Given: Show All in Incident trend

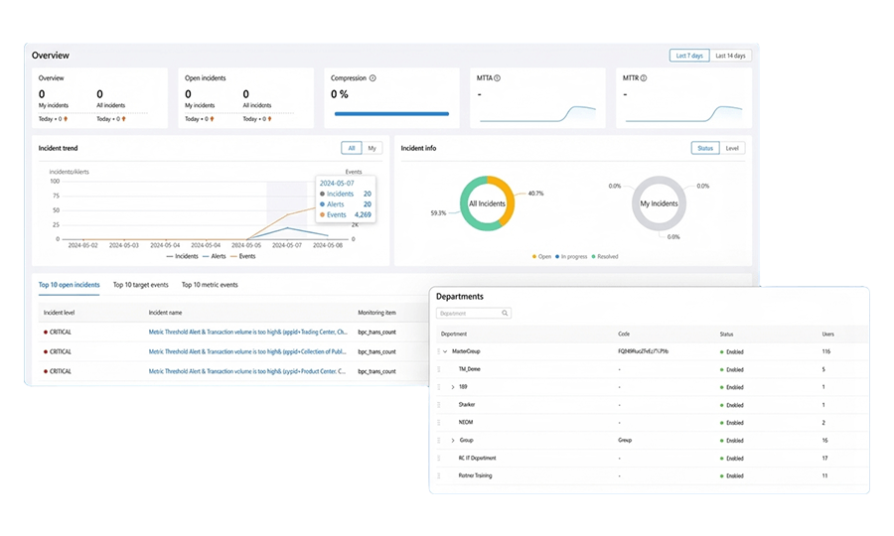Looking at the screenshot, I should coord(352,148).
